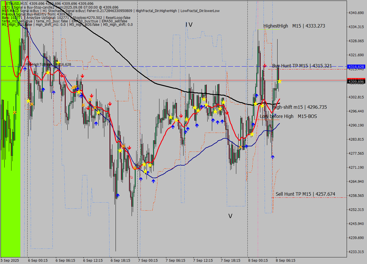Select the HighestHigh M15 4333.273 label

[294, 26]
